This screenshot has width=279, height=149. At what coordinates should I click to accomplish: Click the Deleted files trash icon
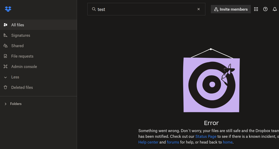(x=5, y=87)
